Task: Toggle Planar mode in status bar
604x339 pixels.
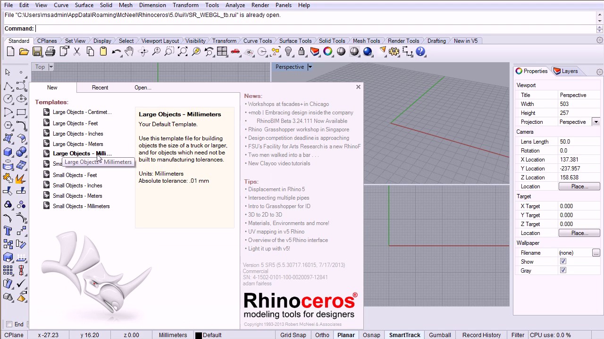Action: [346, 335]
